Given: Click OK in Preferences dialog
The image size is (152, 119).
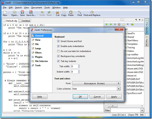Looking at the screenshot, I should [x=80, y=97].
